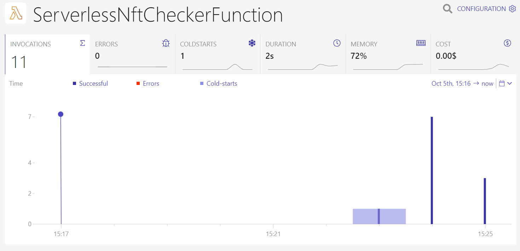This screenshot has width=520, height=251.
Task: Expand the time range chevron dropdown
Action: (509, 84)
